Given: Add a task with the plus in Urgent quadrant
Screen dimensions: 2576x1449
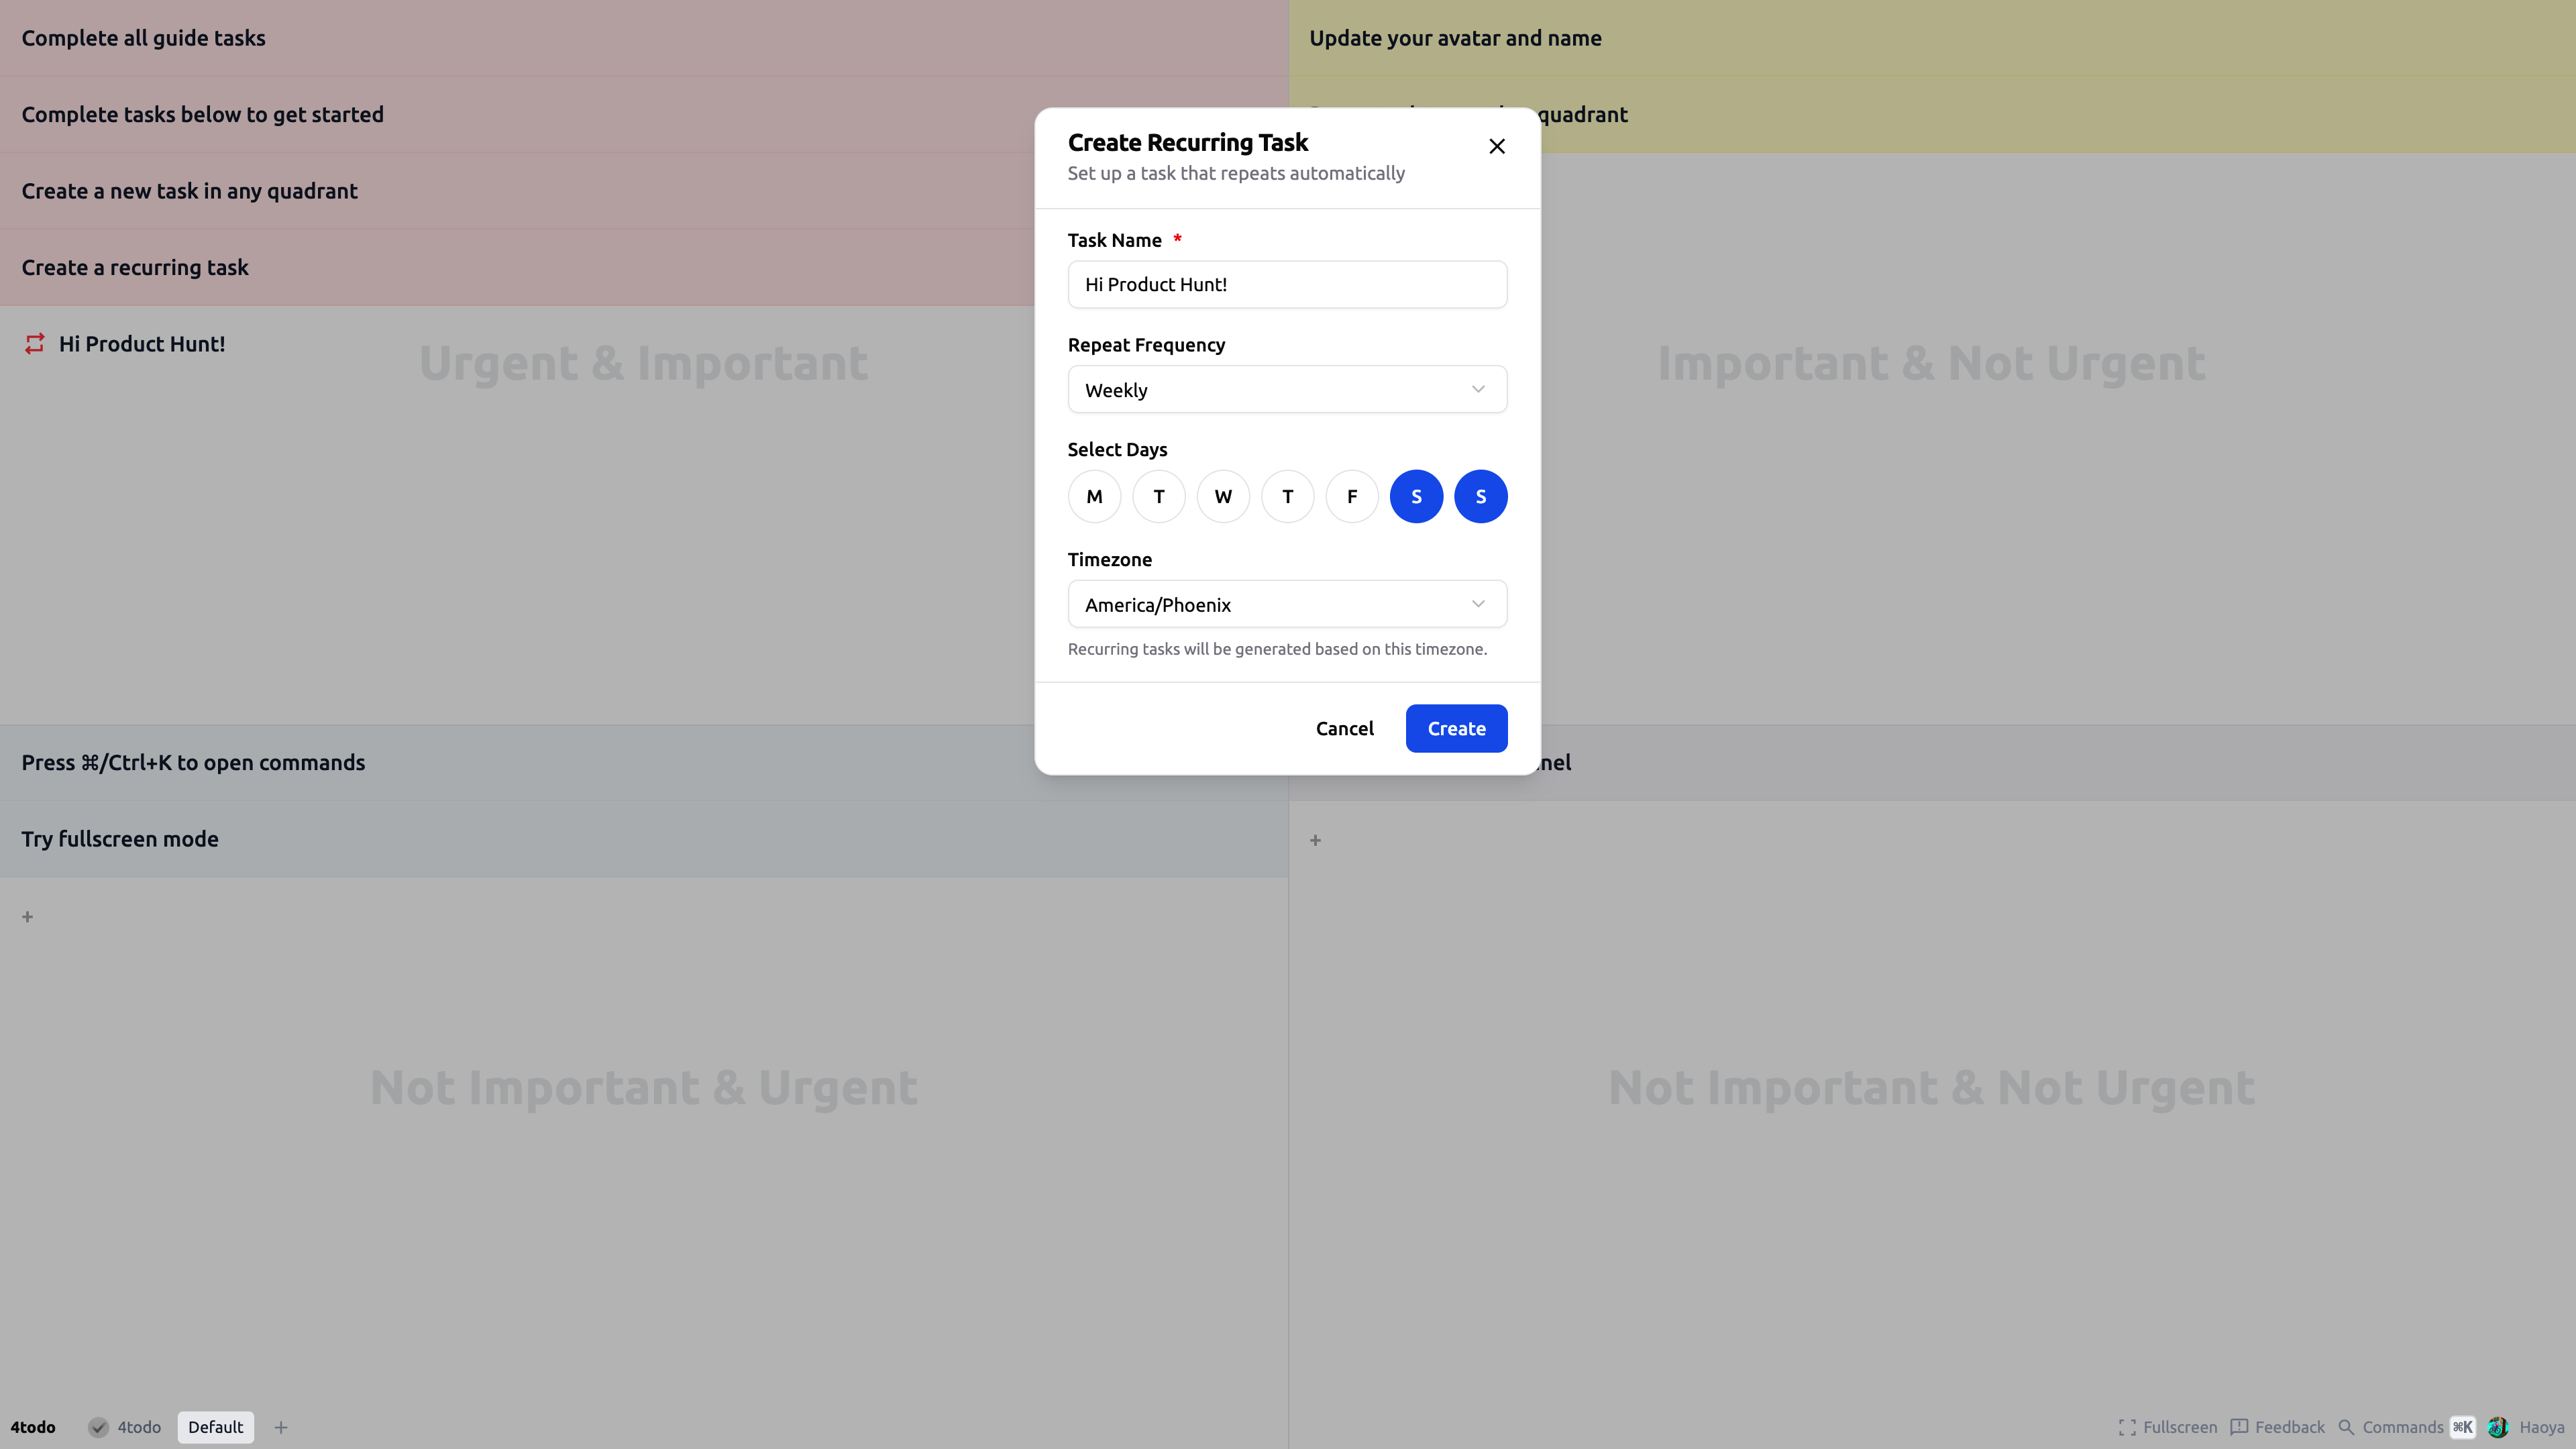Looking at the screenshot, I should click(x=27, y=916).
